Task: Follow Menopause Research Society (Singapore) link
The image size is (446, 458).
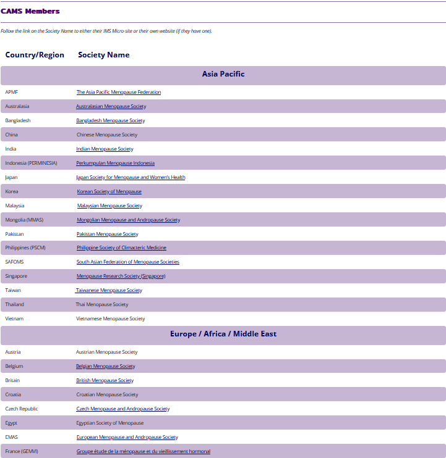Action: point(121,276)
